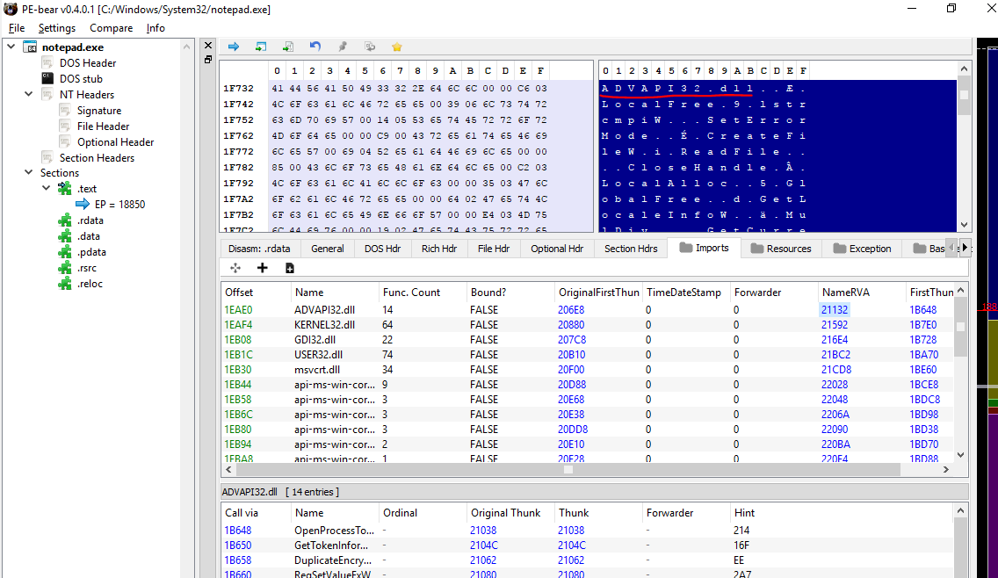Screen dimensions: 998x578
Task: Collapse the Sections tree node
Action: click(x=29, y=173)
